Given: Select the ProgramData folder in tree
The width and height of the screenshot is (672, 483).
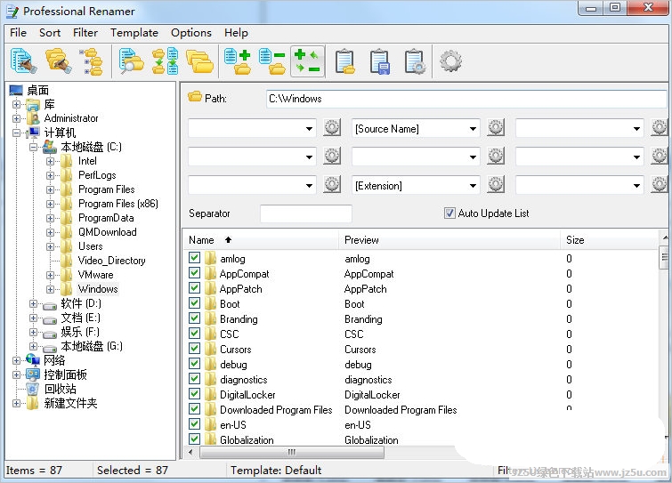Looking at the screenshot, I should point(106,218).
